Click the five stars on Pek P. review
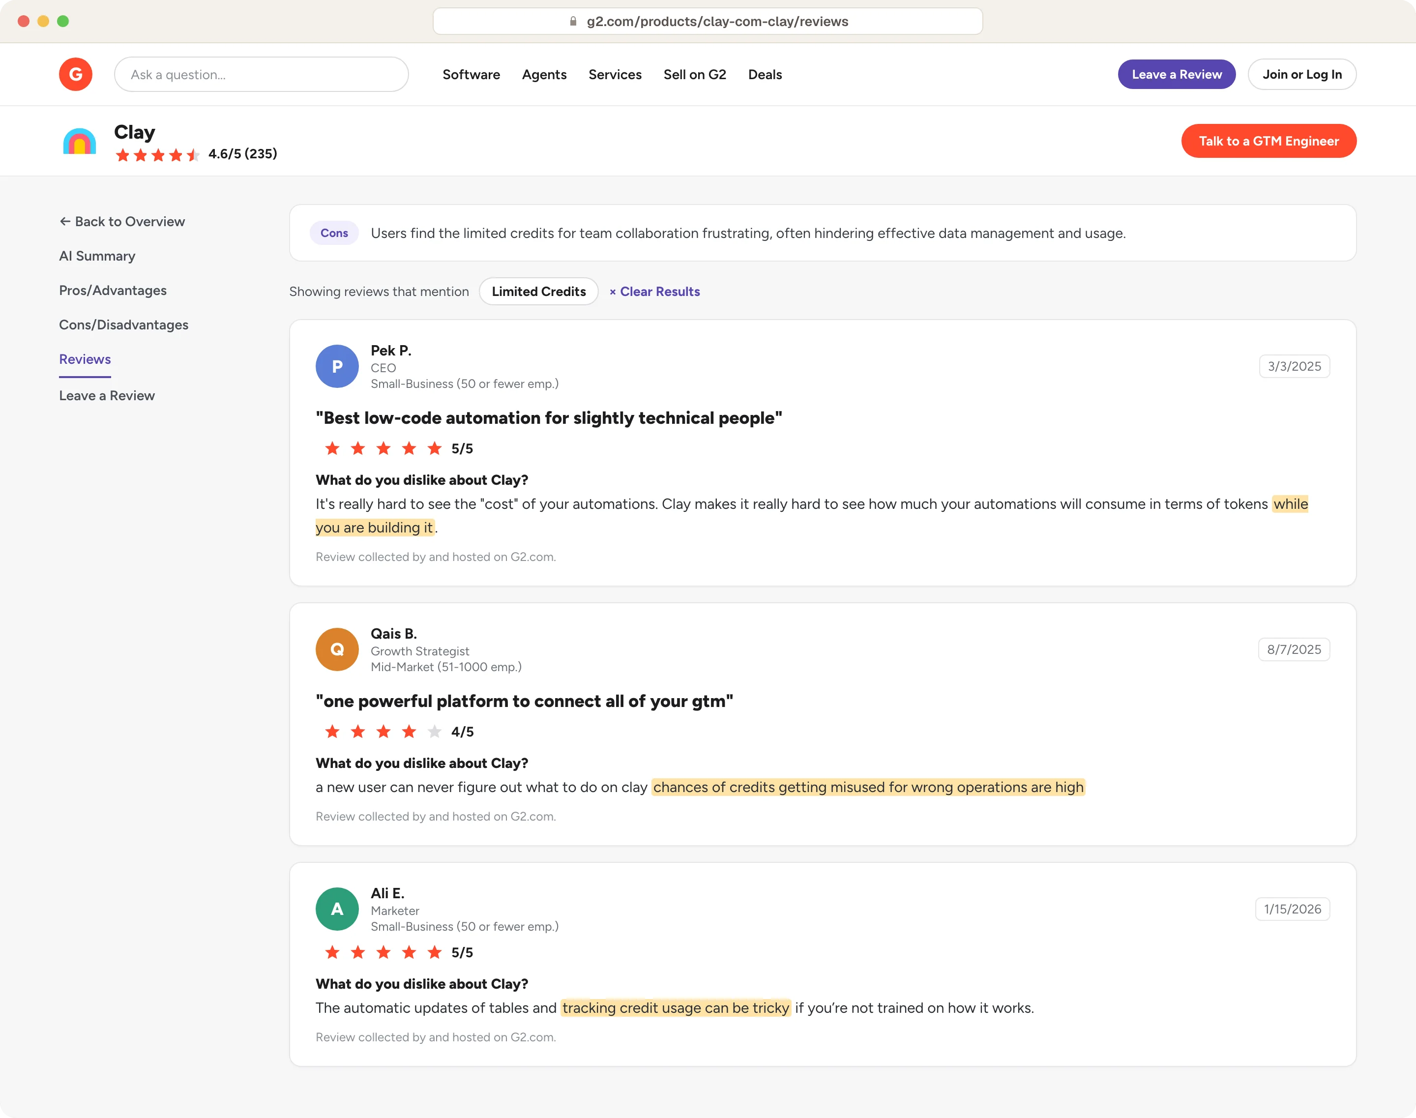The height and width of the screenshot is (1118, 1416). click(x=383, y=448)
